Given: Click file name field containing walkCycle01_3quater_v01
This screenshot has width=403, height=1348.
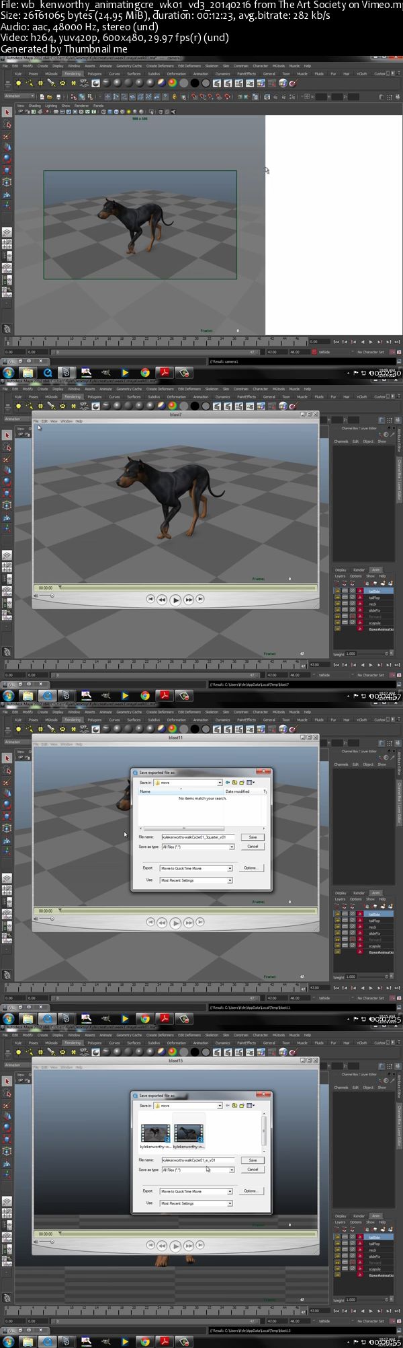Looking at the screenshot, I should pos(198,837).
